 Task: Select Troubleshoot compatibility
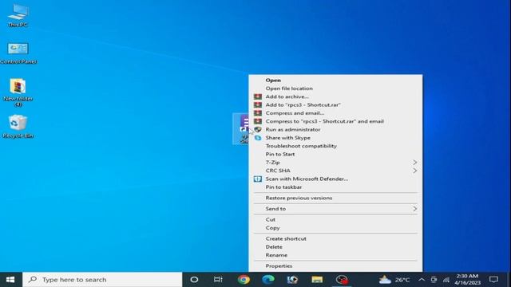click(x=335, y=146)
